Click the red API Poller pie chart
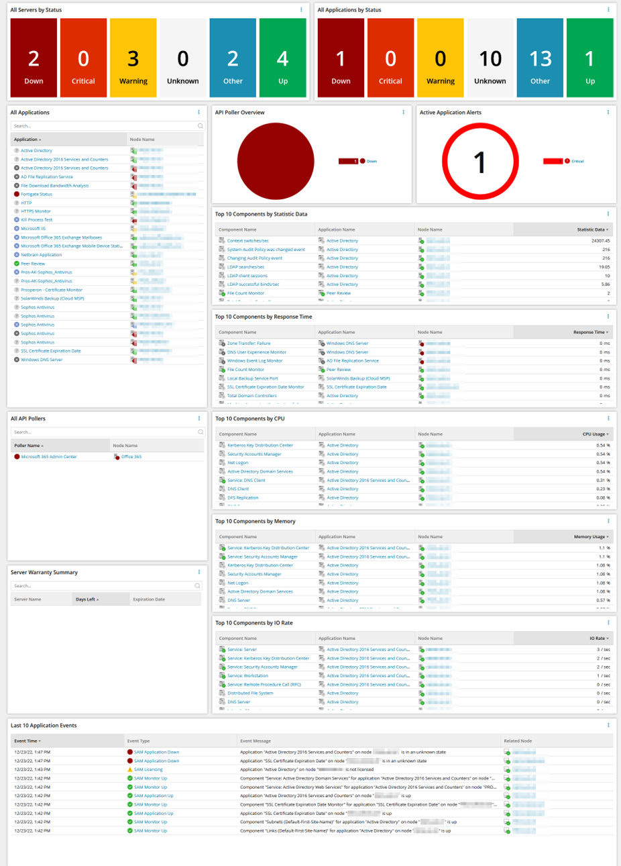This screenshot has width=621, height=866. (276, 161)
